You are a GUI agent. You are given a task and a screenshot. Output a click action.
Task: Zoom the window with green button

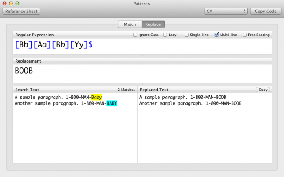point(17,4)
